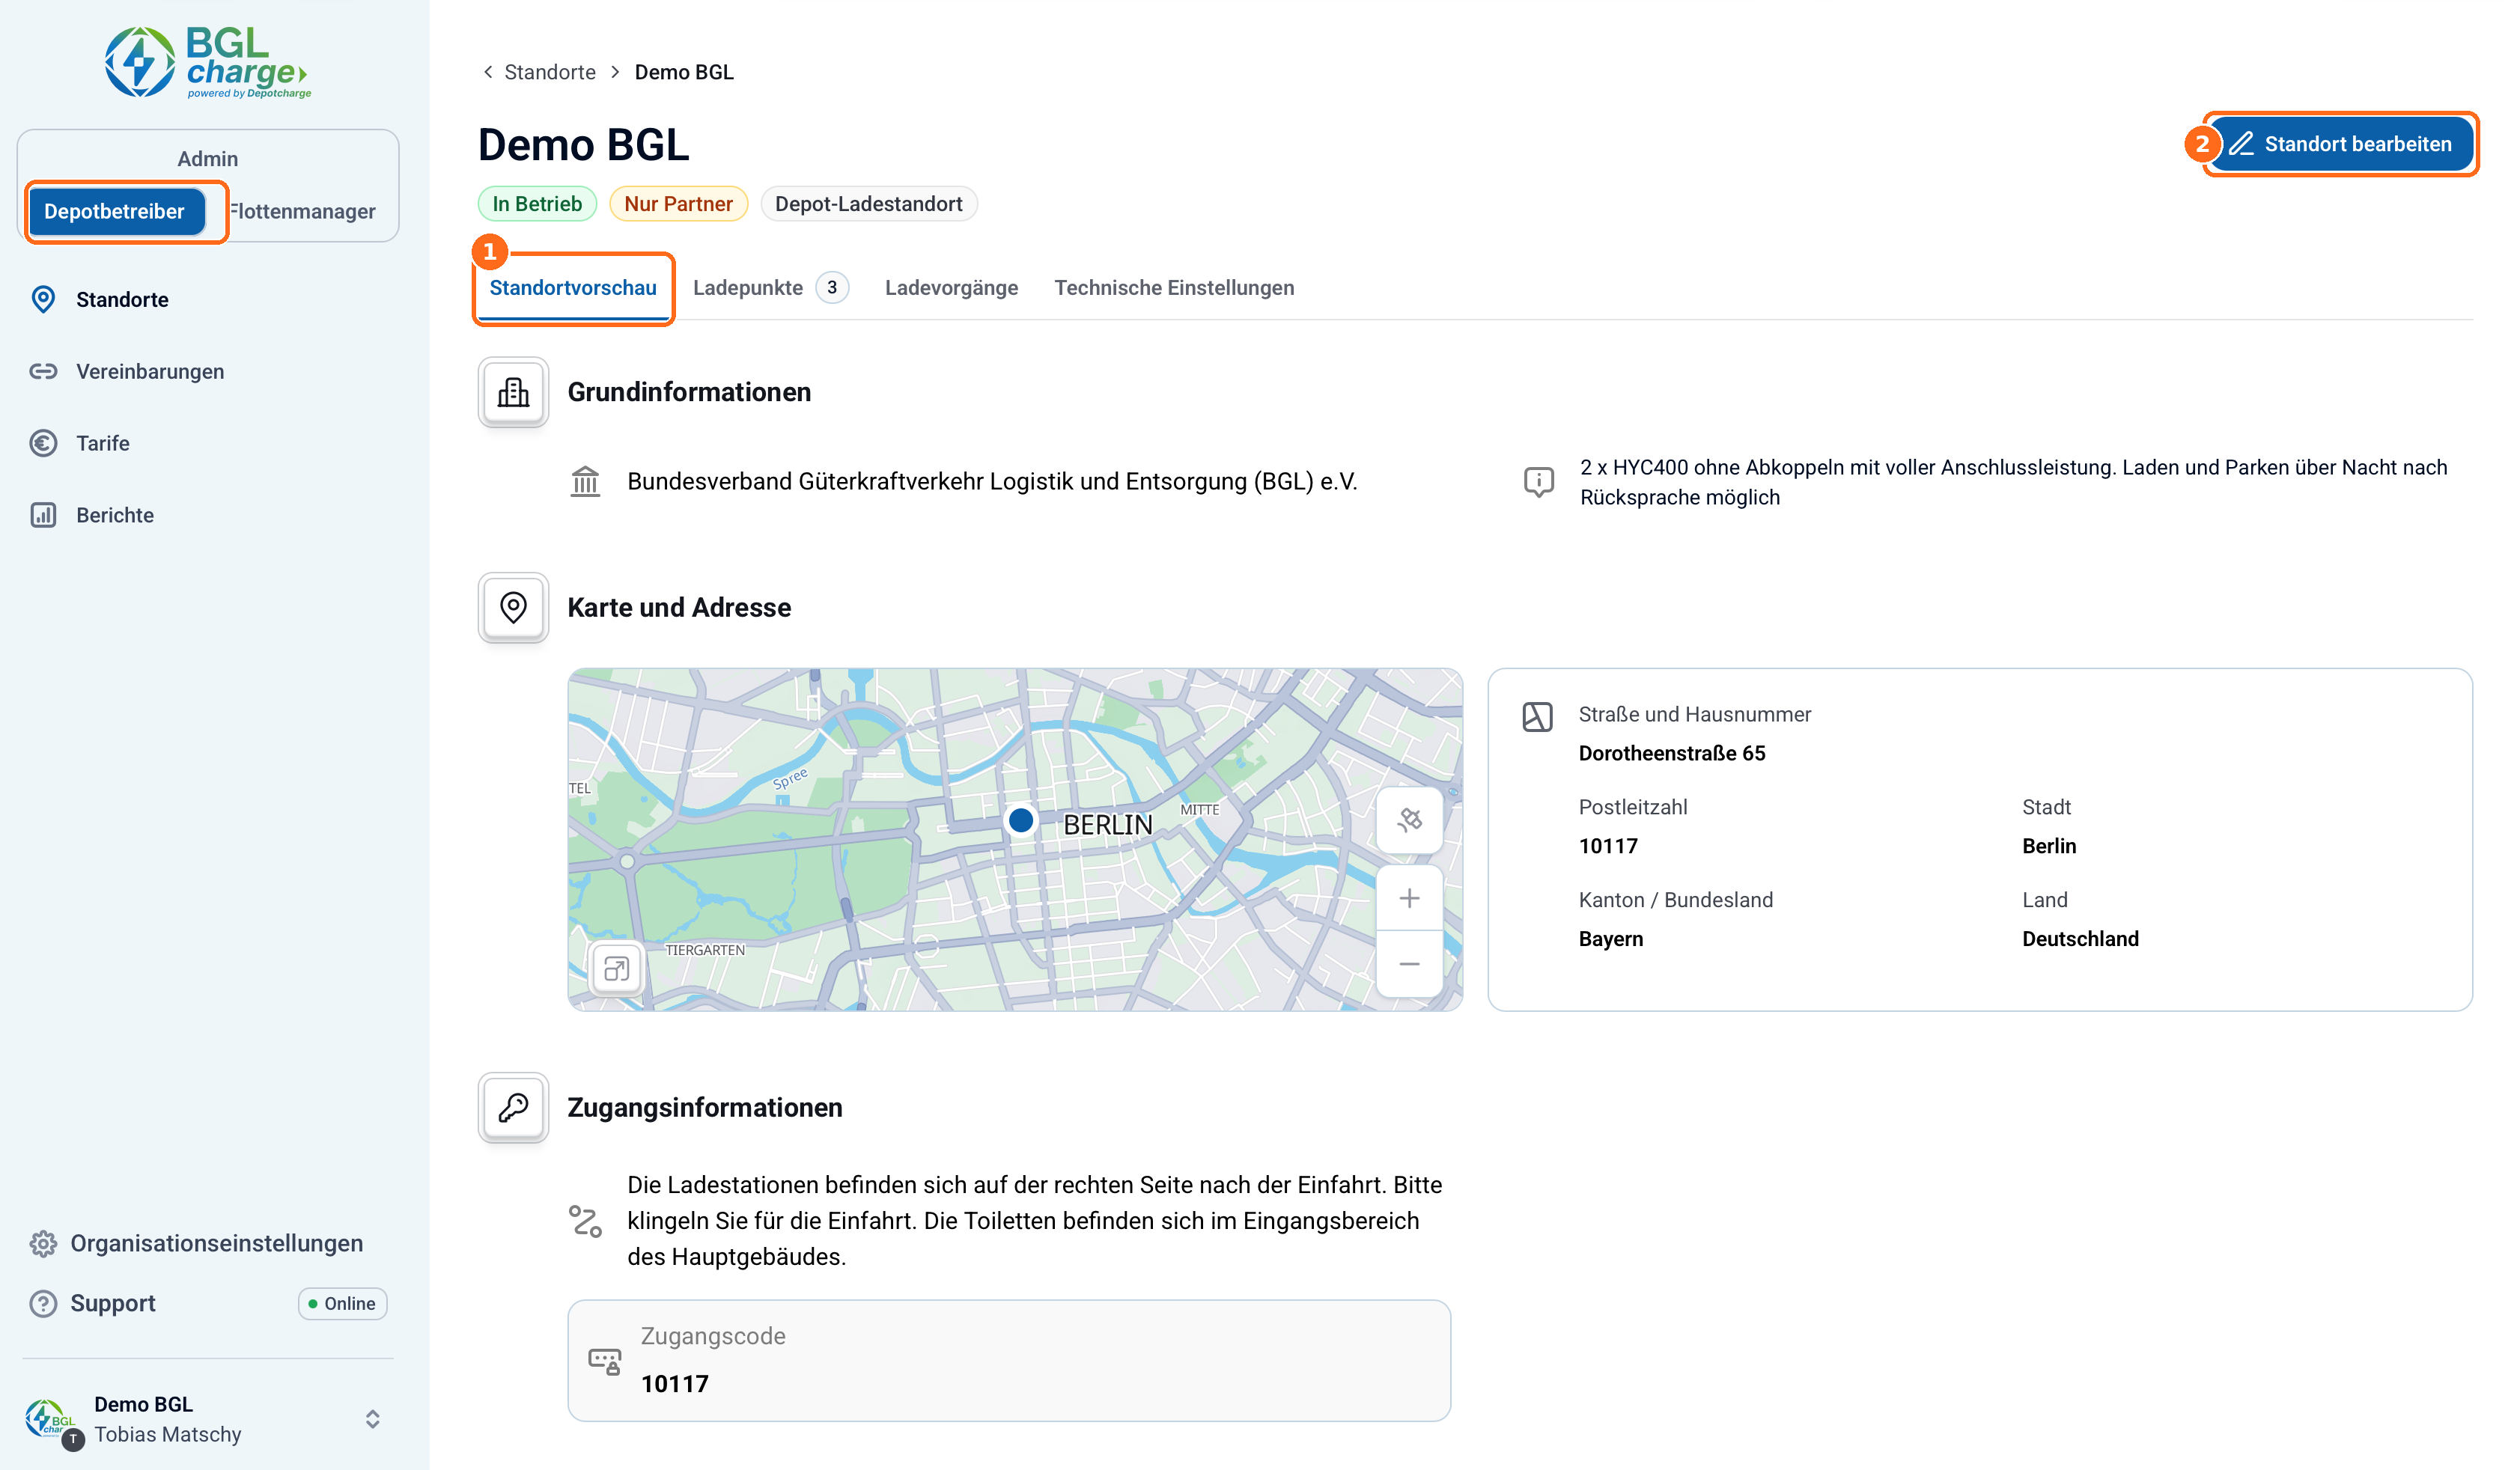2520x1470 pixels.
Task: Click the Nur Partner badge
Action: click(x=678, y=204)
